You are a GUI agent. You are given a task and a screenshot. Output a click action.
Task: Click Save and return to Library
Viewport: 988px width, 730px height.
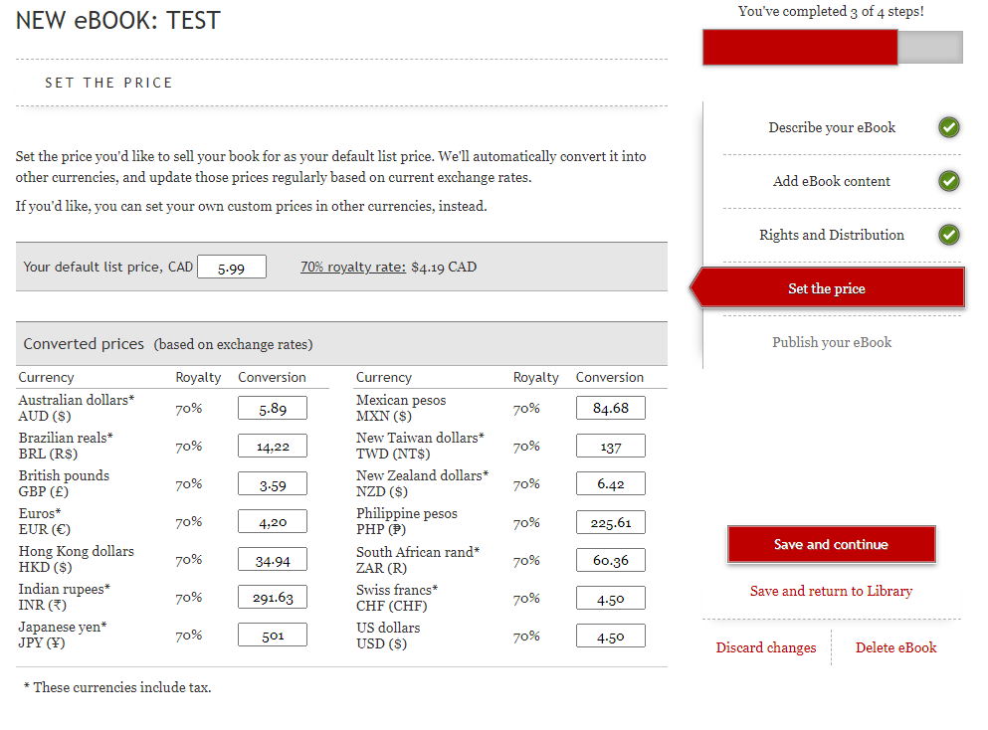click(831, 591)
